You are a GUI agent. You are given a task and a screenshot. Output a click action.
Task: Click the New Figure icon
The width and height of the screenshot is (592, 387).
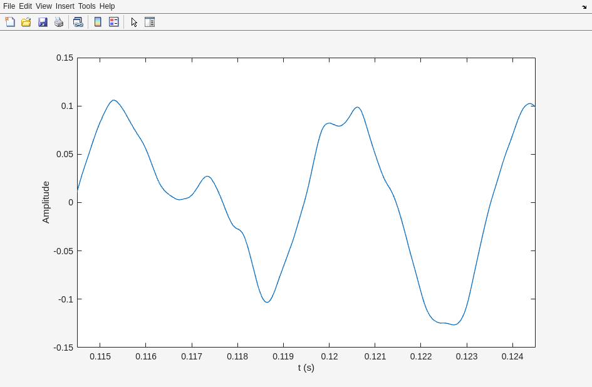(x=10, y=22)
